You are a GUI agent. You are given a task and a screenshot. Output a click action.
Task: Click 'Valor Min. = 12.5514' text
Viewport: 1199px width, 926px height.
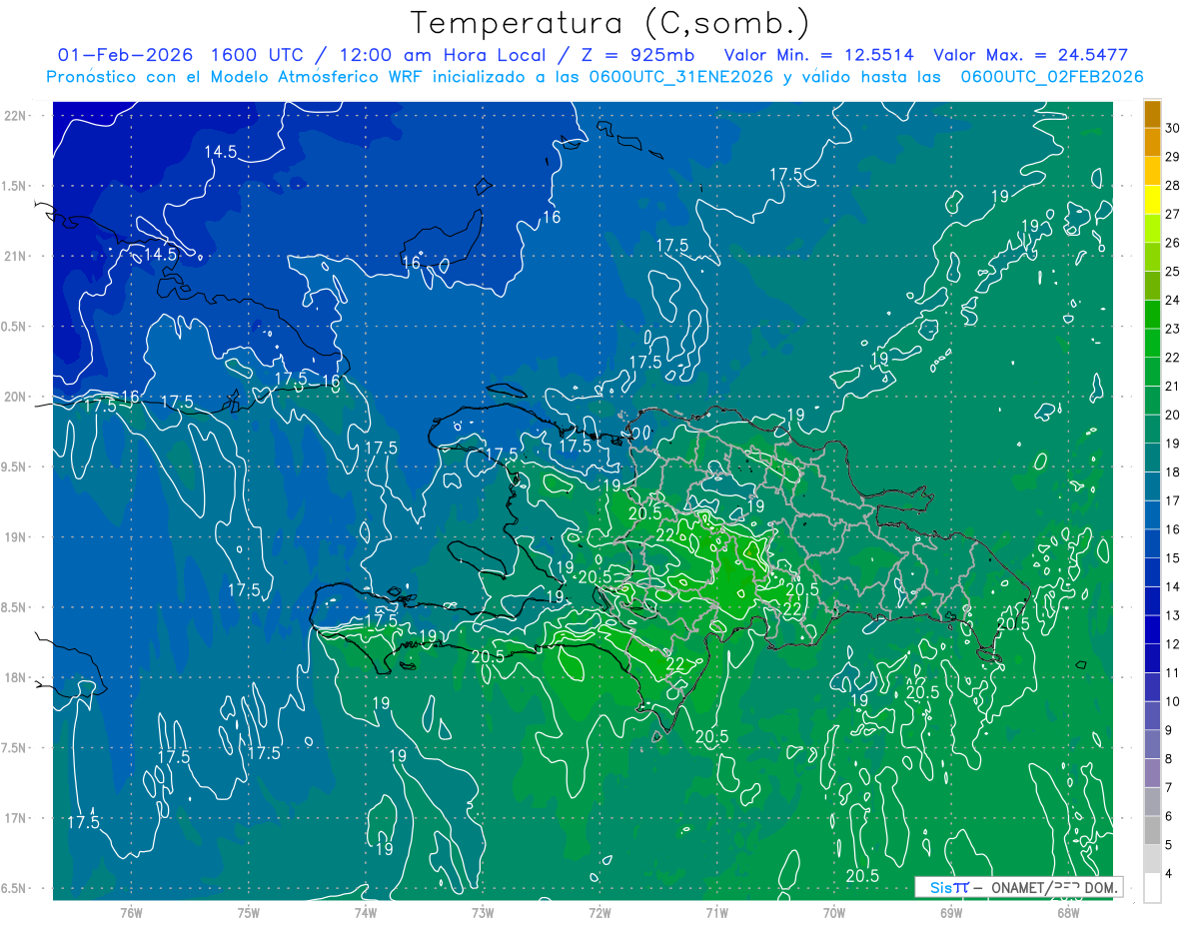(818, 56)
